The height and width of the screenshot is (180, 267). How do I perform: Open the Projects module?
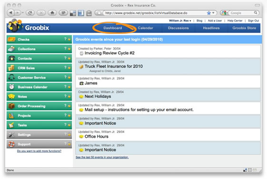click(x=39, y=115)
